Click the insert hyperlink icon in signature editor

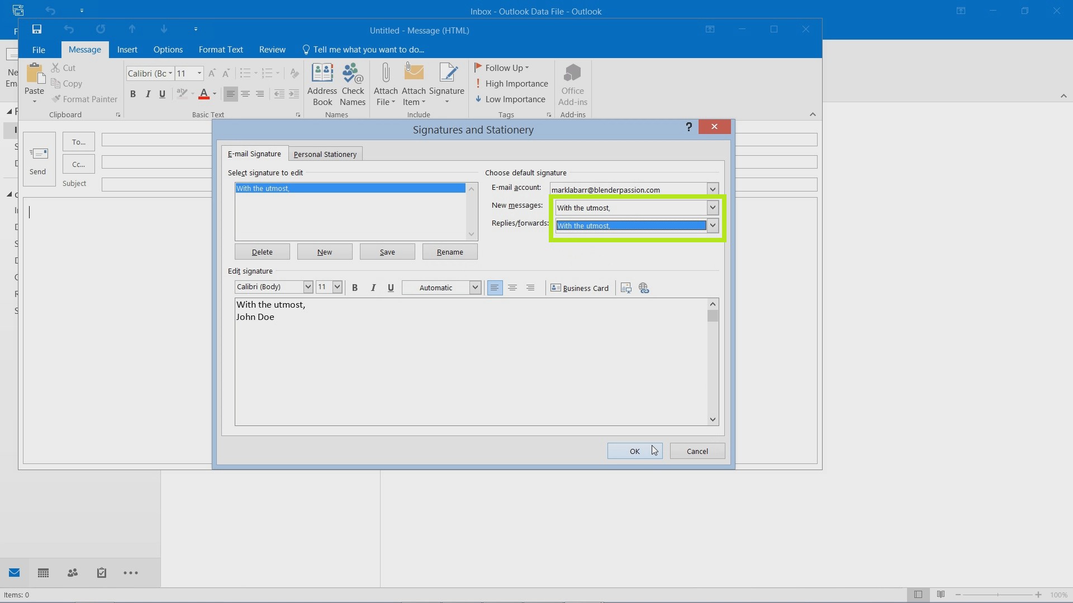click(643, 287)
